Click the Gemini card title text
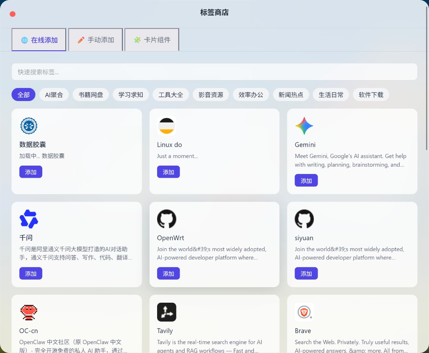The image size is (429, 353). coord(305,145)
